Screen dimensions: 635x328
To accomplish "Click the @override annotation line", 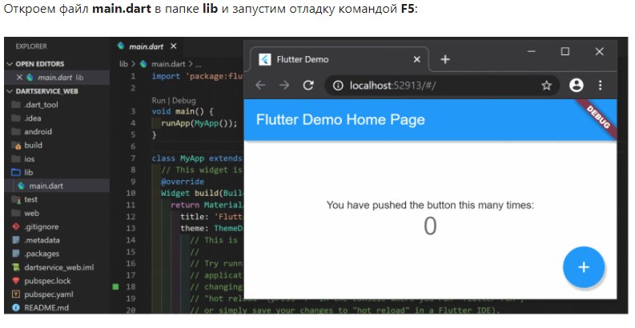I will (x=183, y=182).
